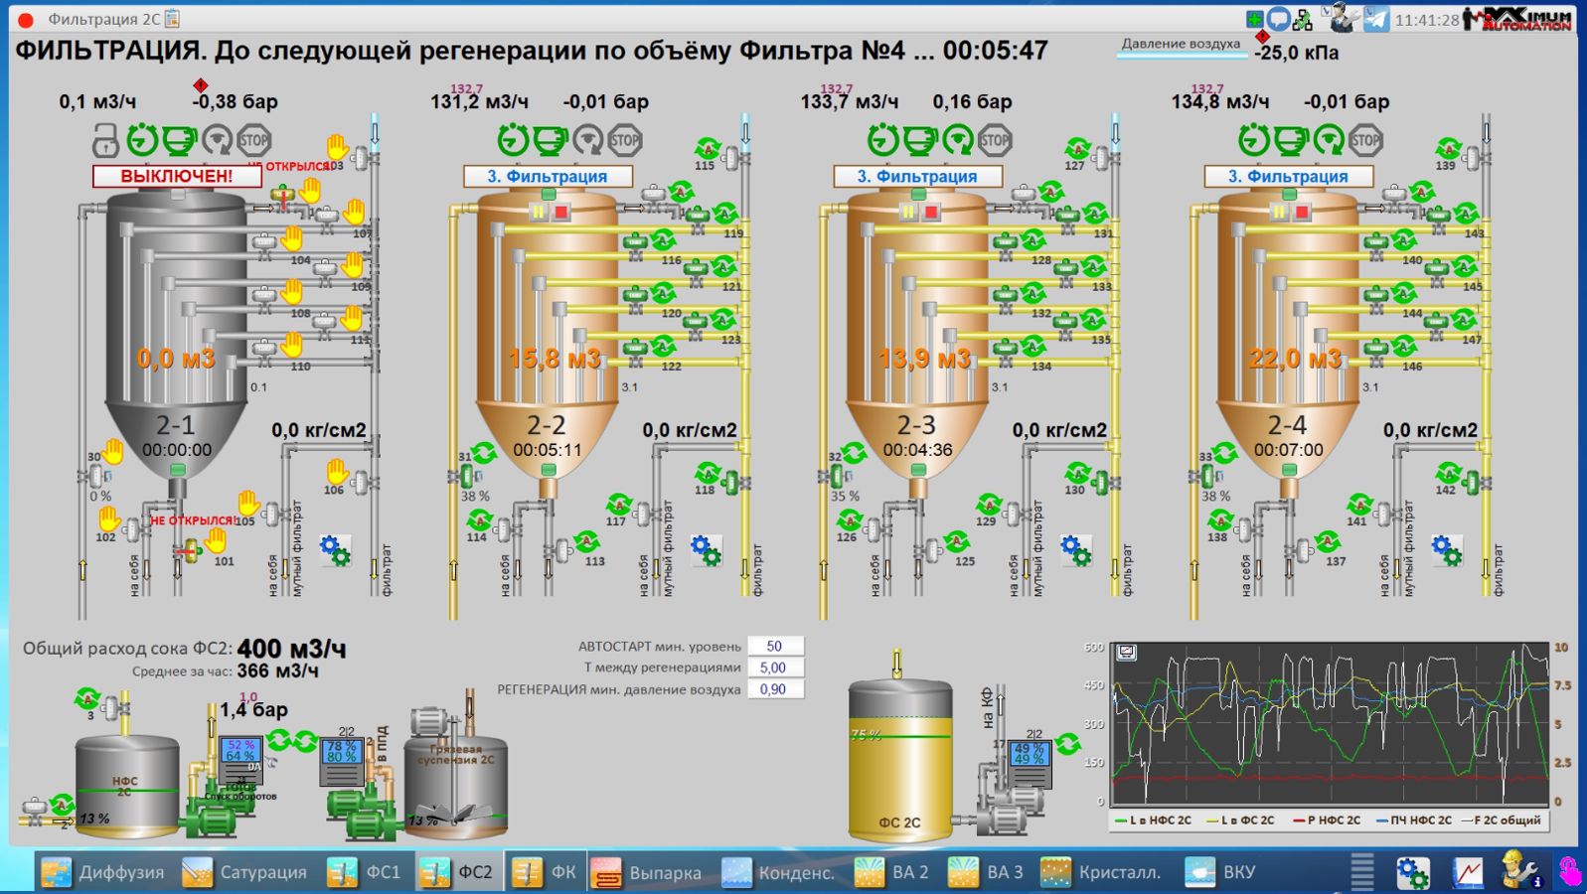Screen dimensions: 1587x894
Task: Open gear settings under filter 2-3
Action: coord(1076,549)
